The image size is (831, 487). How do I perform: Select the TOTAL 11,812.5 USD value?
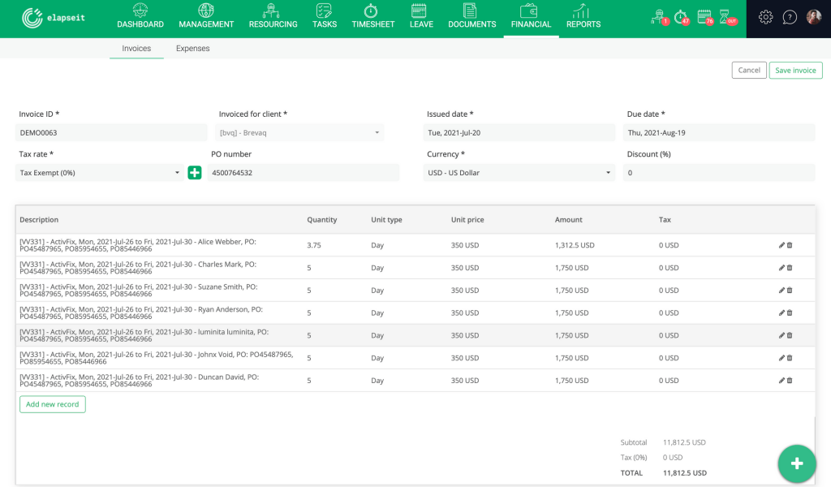[685, 472]
